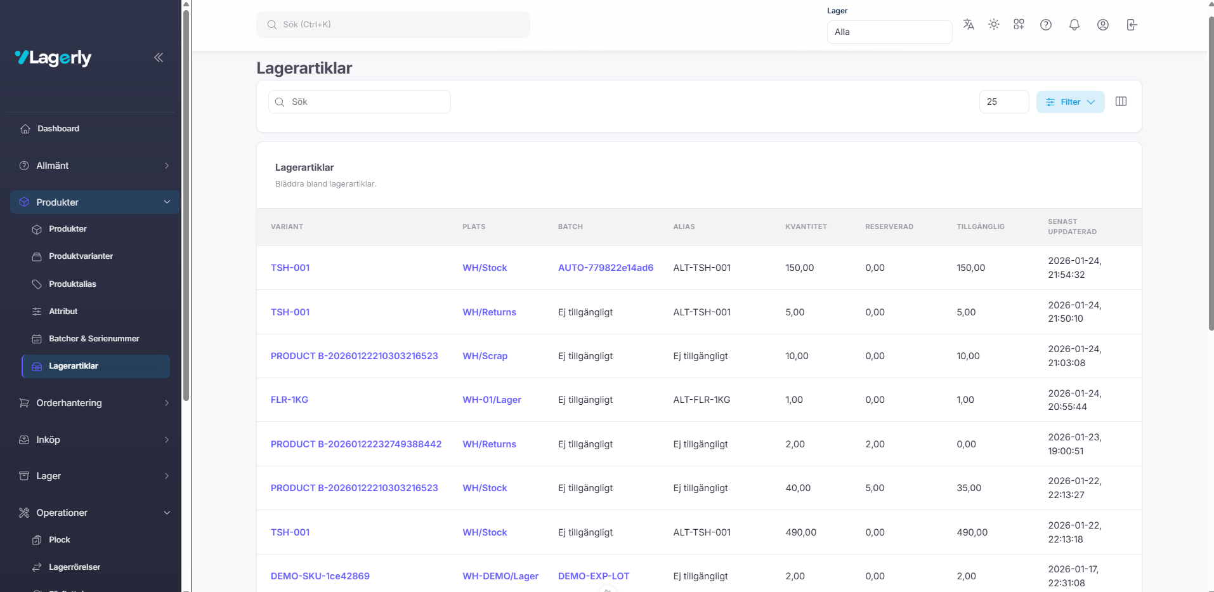The image size is (1214, 592).
Task: Toggle light/dark theme sun icon
Action: (993, 25)
